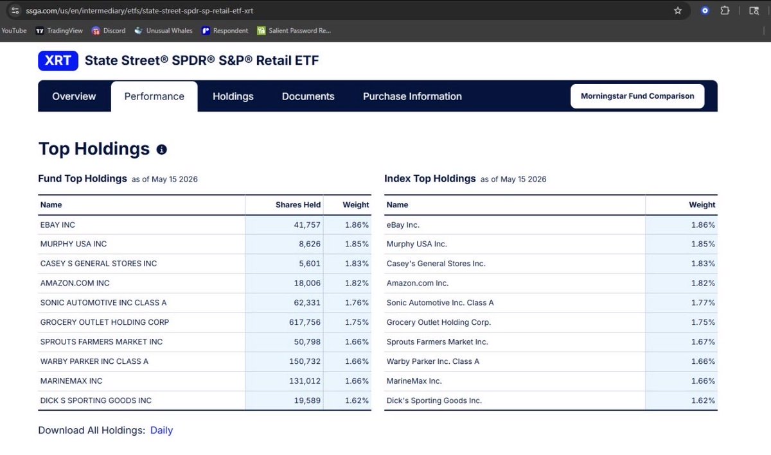The height and width of the screenshot is (455, 771).
Task: Click fund table Name column header
Action: tap(51, 205)
